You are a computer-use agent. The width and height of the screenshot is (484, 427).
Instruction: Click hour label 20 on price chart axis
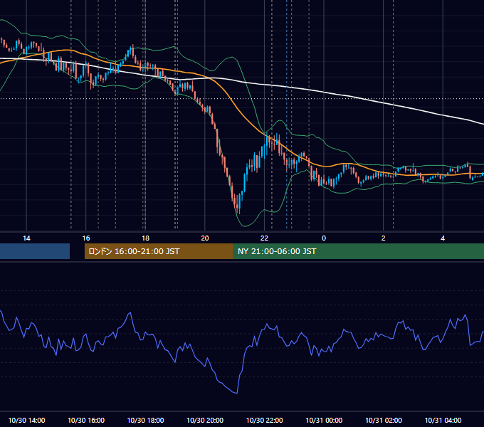(205, 238)
